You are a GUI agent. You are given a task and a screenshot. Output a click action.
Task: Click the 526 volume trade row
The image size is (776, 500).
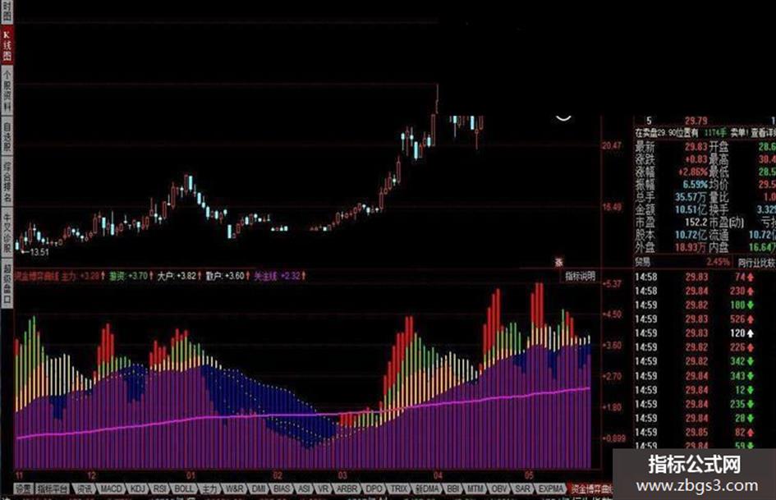point(695,319)
